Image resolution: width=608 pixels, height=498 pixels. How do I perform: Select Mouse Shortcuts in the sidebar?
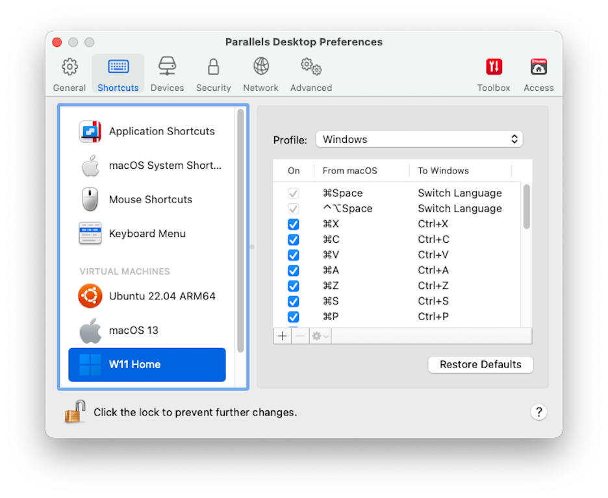pyautogui.click(x=152, y=199)
